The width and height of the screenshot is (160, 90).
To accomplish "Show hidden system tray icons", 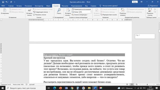I will coord(135,88).
